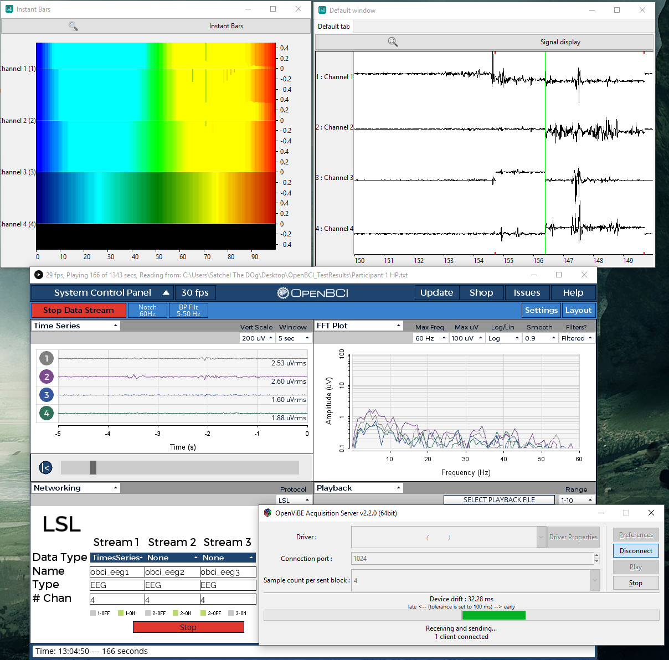Open the FFT Plot widget dropdown

tap(359, 326)
